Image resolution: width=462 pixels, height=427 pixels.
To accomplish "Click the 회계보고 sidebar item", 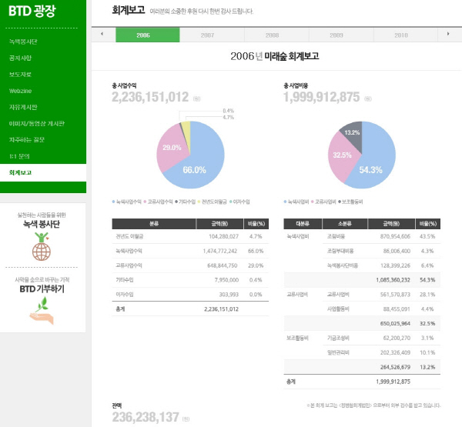I will point(21,173).
